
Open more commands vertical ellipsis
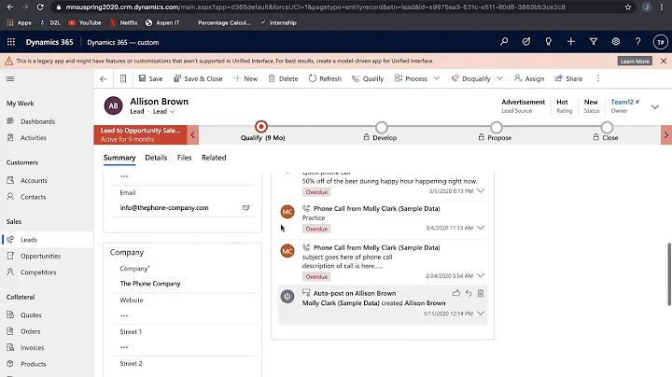pyautogui.click(x=598, y=78)
